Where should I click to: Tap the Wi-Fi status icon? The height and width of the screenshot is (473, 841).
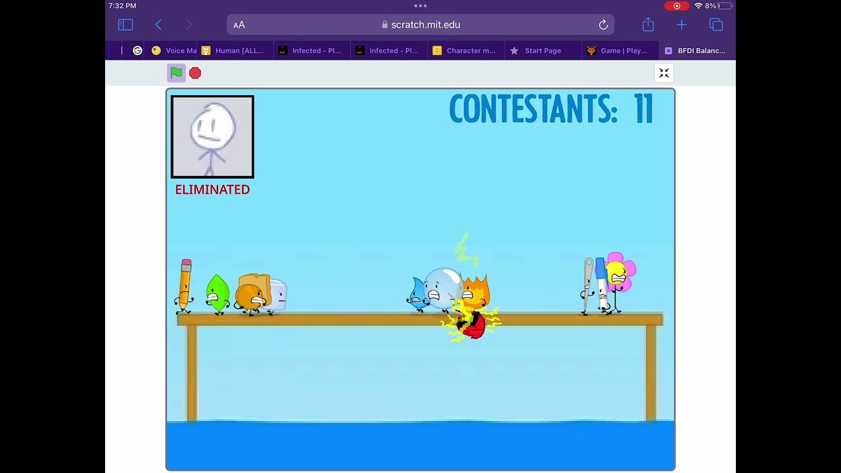pos(698,6)
